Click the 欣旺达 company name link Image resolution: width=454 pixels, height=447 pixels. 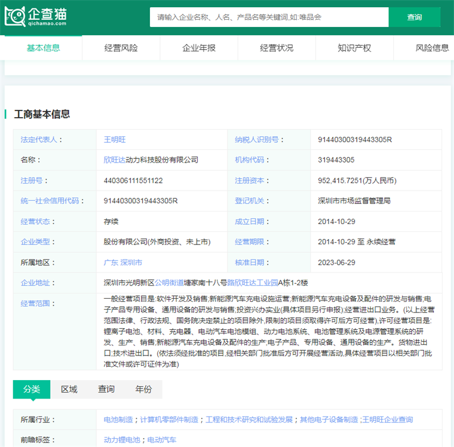(x=115, y=160)
